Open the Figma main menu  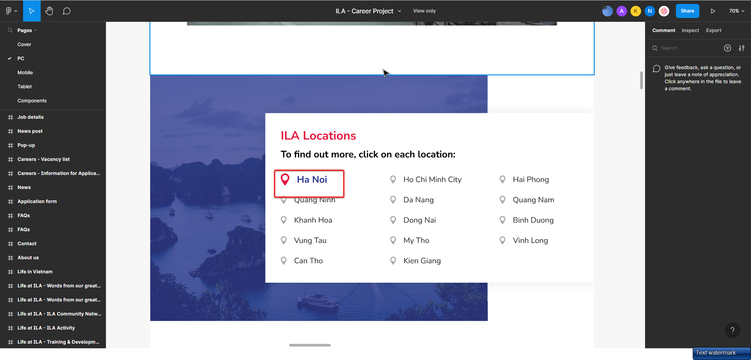(x=11, y=11)
